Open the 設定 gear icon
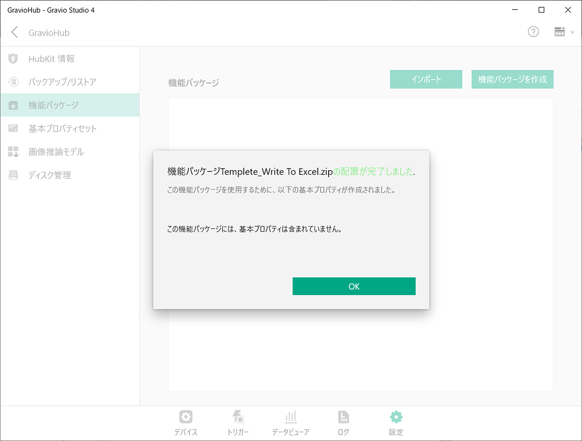 396,417
